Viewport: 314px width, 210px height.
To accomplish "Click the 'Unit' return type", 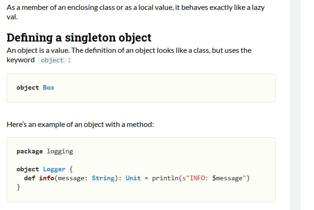I will 133,178.
